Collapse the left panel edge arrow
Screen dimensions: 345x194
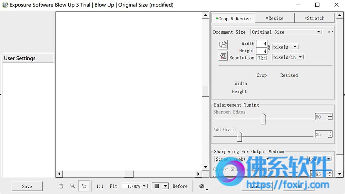click(1, 95)
